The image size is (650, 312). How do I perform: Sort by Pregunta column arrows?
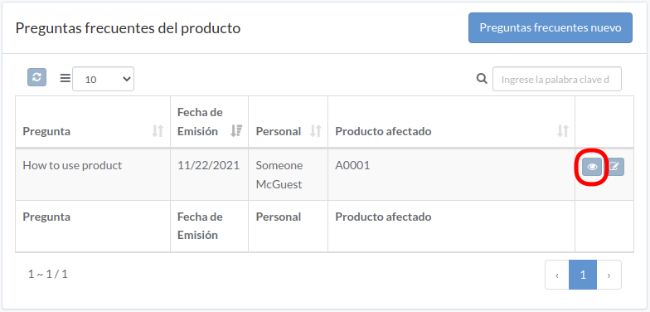(x=158, y=131)
